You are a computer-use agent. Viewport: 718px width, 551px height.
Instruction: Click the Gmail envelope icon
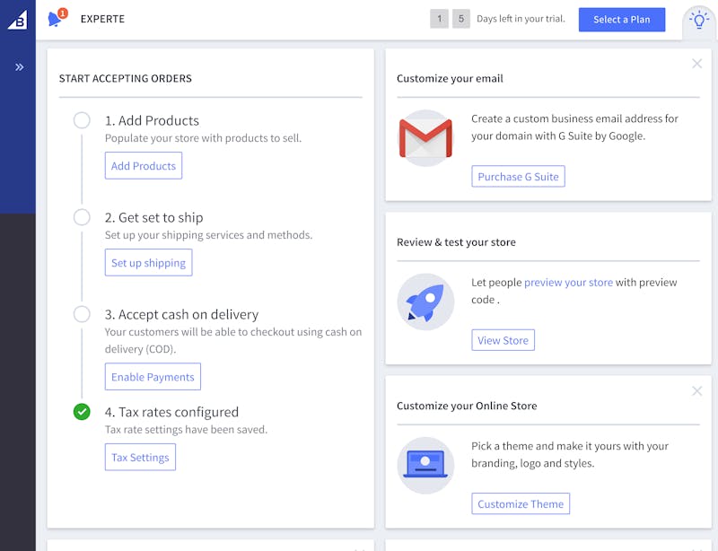(x=425, y=138)
